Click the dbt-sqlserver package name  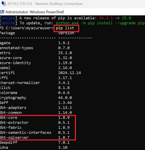coord(14,138)
